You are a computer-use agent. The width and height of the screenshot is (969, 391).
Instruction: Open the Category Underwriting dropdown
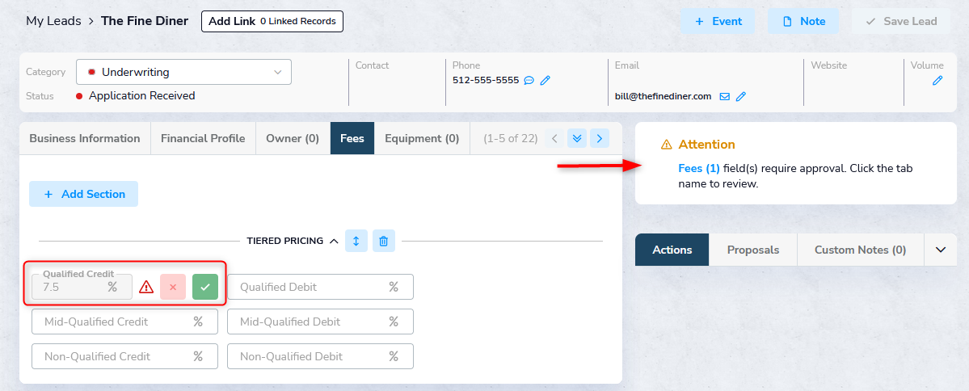point(183,72)
